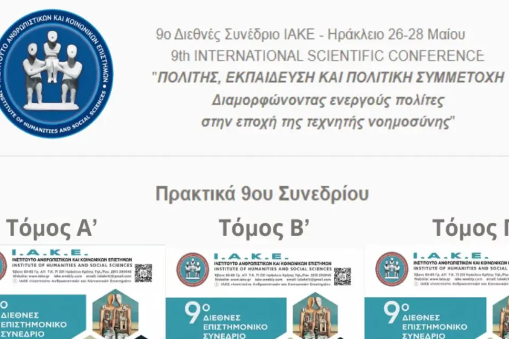Screen dimensions: 509x339
Task: Click the partially visible Τόμος Γ heading
Action: (470, 228)
